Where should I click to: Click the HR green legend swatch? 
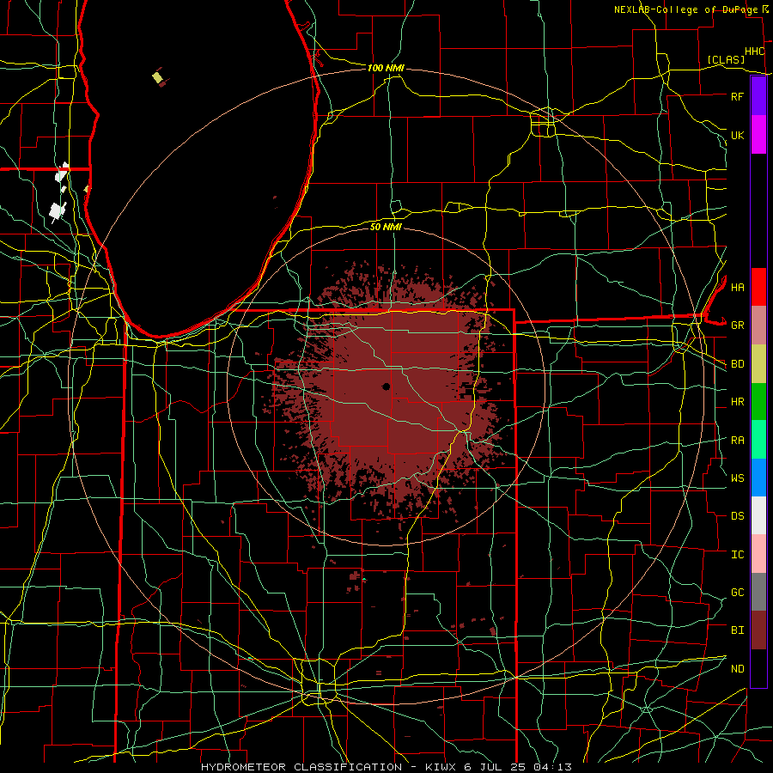point(758,402)
